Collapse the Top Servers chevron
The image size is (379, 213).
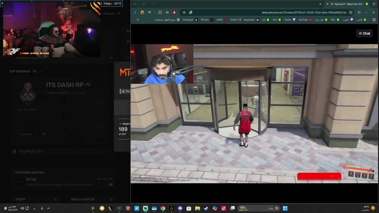(x=41, y=71)
